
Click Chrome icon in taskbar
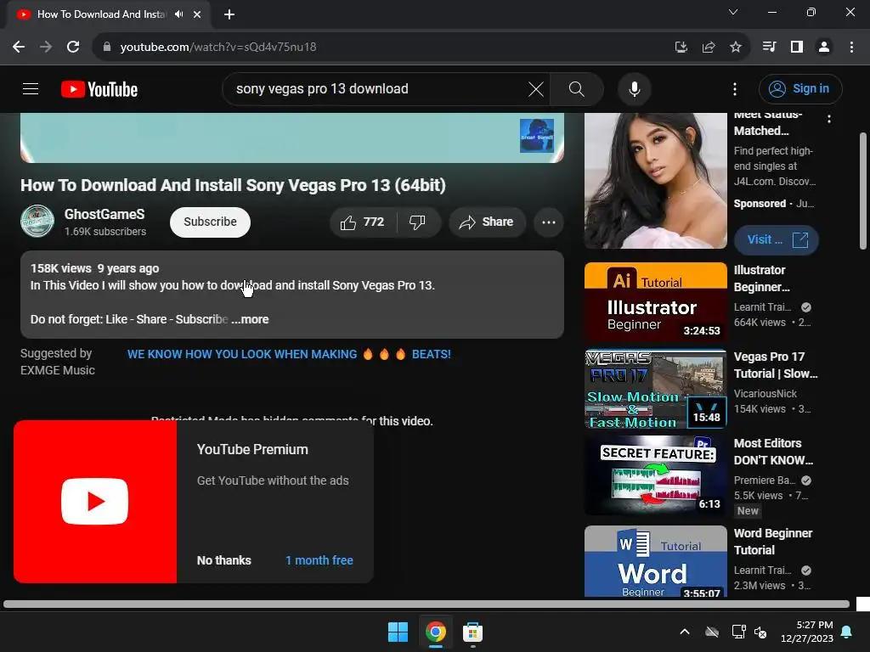click(436, 632)
